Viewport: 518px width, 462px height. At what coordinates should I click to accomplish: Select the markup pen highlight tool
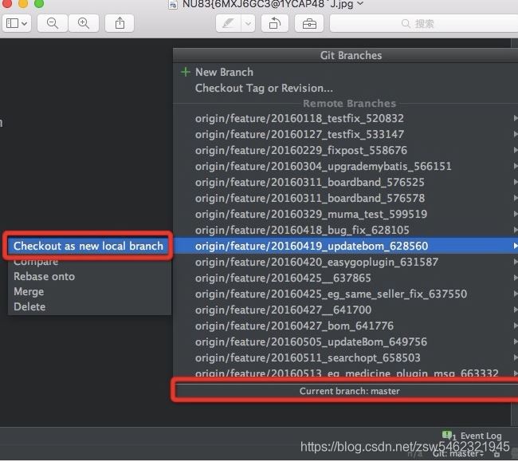coord(228,23)
